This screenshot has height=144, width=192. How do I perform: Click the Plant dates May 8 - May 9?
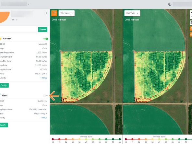(41, 114)
